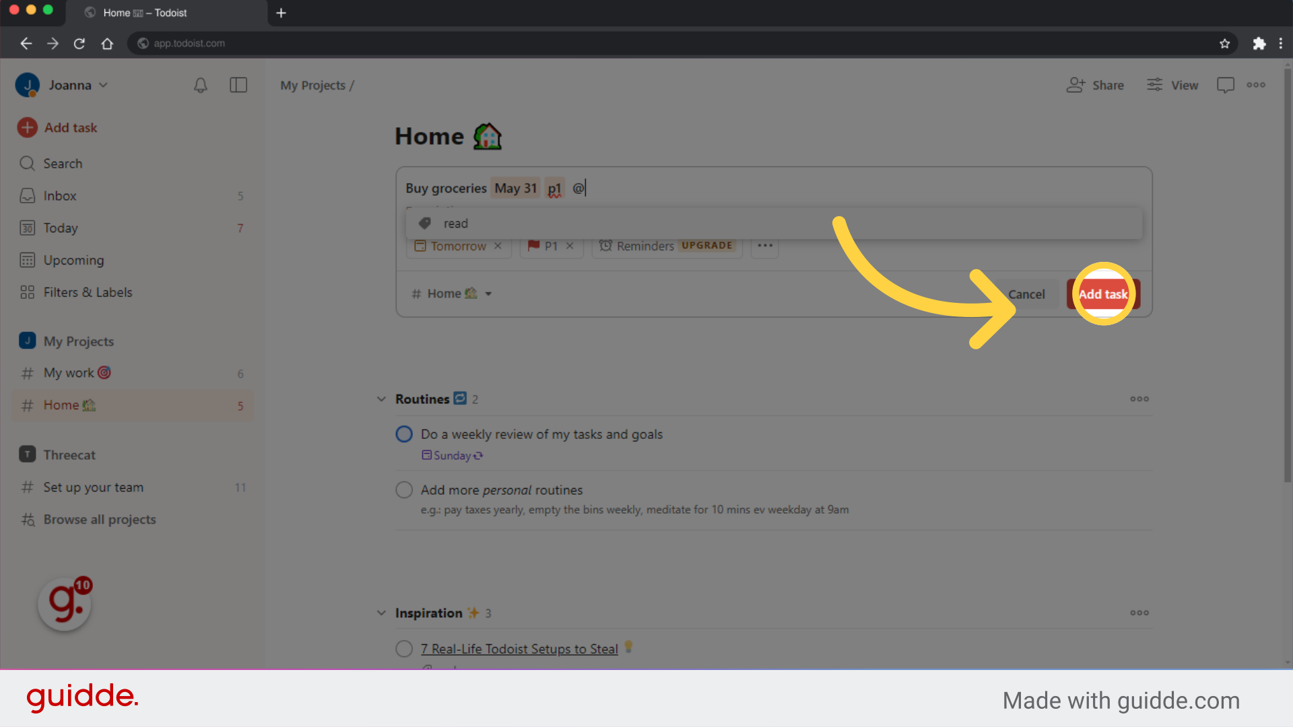
Task: Toggle the sidebar layout icon next to bell
Action: click(238, 85)
